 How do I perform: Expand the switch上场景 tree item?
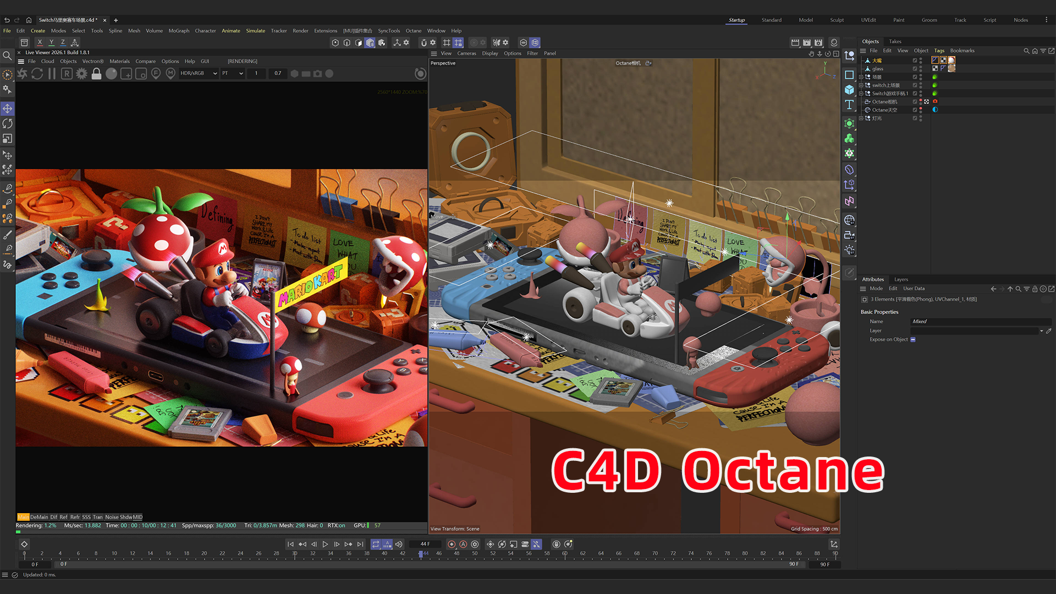[861, 85]
